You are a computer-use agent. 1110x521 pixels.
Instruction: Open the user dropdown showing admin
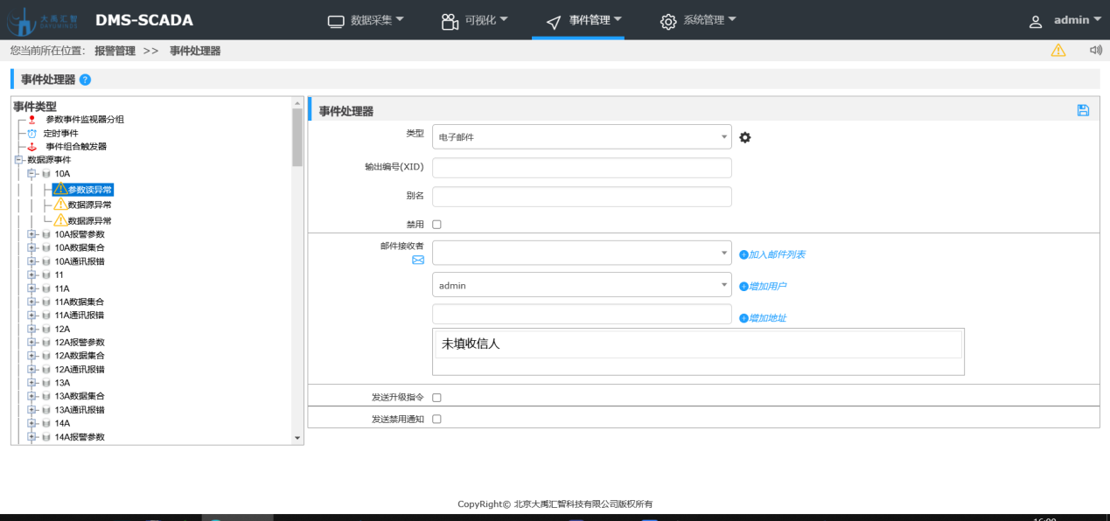[x=582, y=285]
